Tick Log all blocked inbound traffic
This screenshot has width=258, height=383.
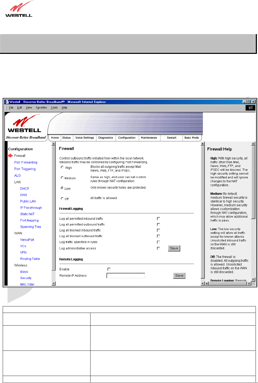(x=158, y=230)
